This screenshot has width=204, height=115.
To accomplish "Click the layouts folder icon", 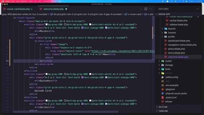I will click(166, 28).
